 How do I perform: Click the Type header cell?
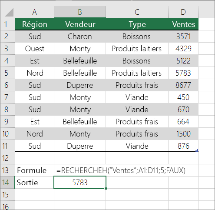click(137, 24)
